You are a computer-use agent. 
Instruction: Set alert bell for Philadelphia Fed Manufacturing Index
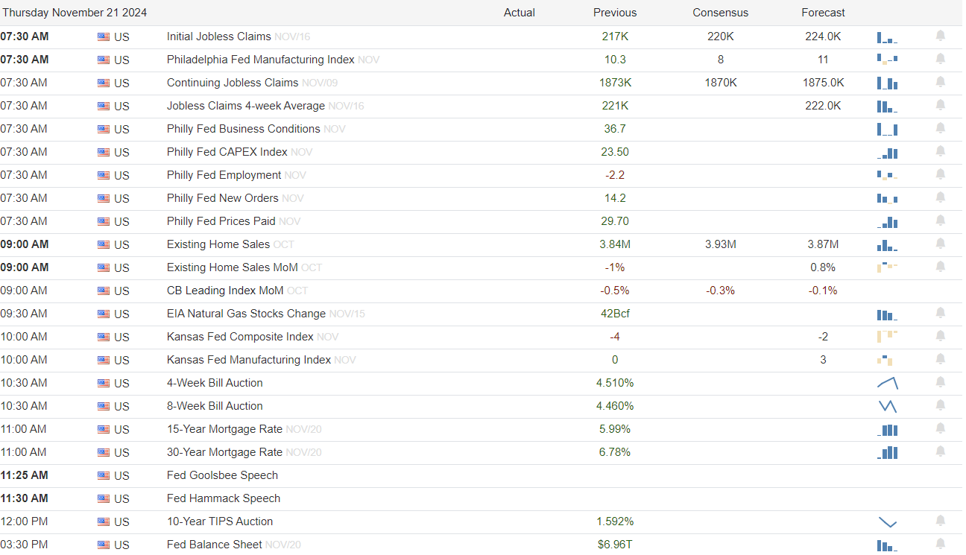pos(941,59)
